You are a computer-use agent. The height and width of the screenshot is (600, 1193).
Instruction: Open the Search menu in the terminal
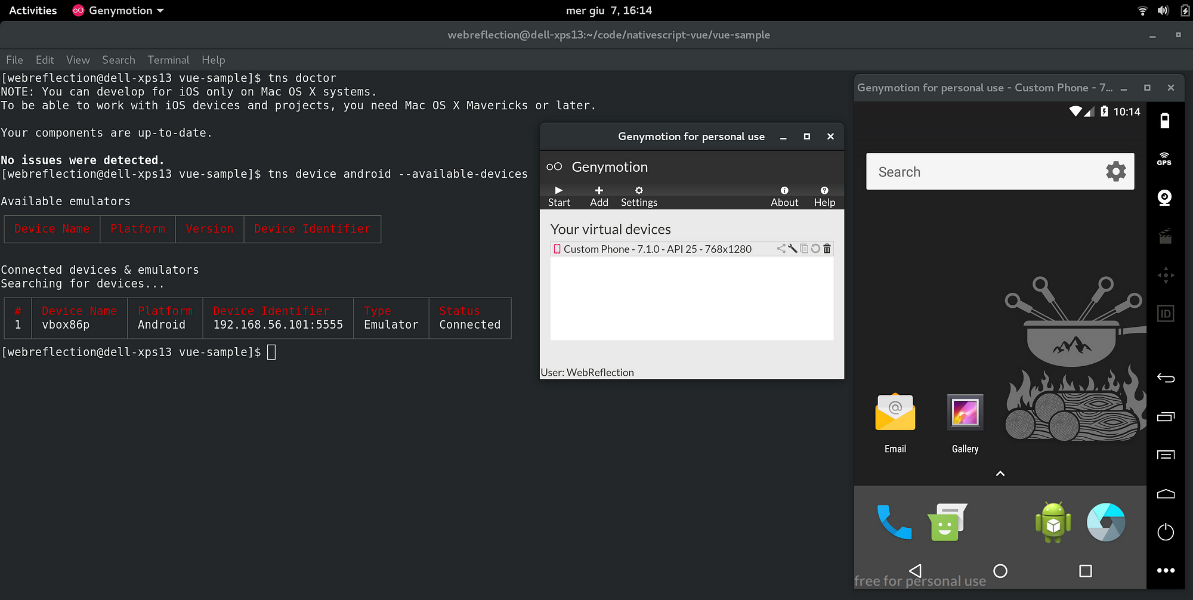119,60
